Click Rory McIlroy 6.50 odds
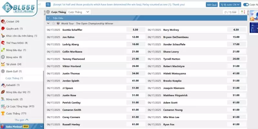 [236, 30]
